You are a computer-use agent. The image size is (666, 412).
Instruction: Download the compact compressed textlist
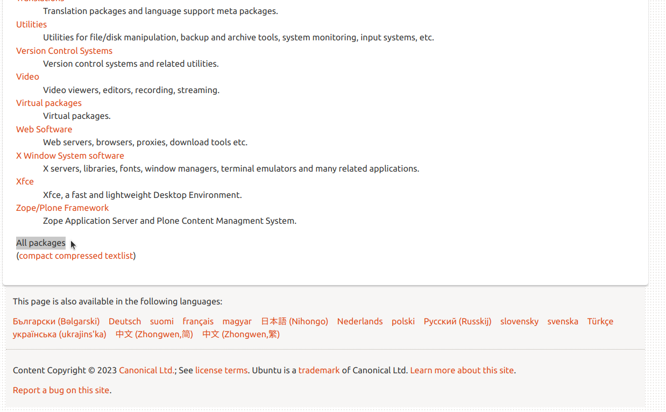pos(76,255)
